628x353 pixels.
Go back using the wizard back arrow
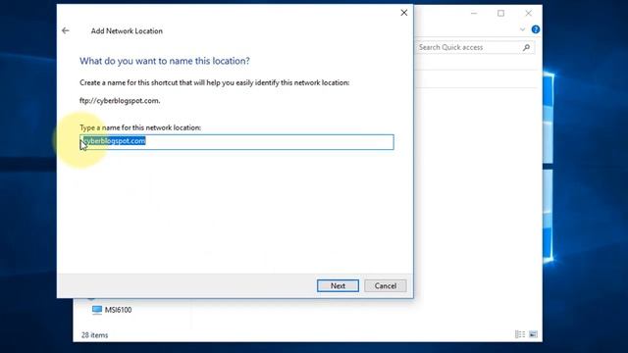[x=66, y=30]
